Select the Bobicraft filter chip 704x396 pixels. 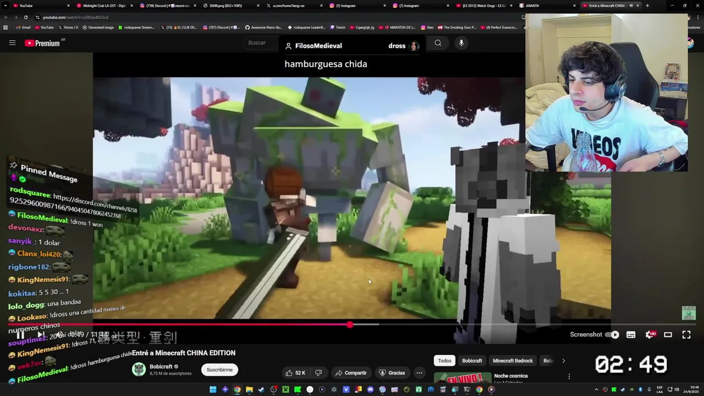pyautogui.click(x=472, y=361)
